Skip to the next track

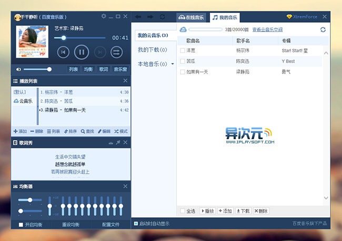pyautogui.click(x=100, y=53)
